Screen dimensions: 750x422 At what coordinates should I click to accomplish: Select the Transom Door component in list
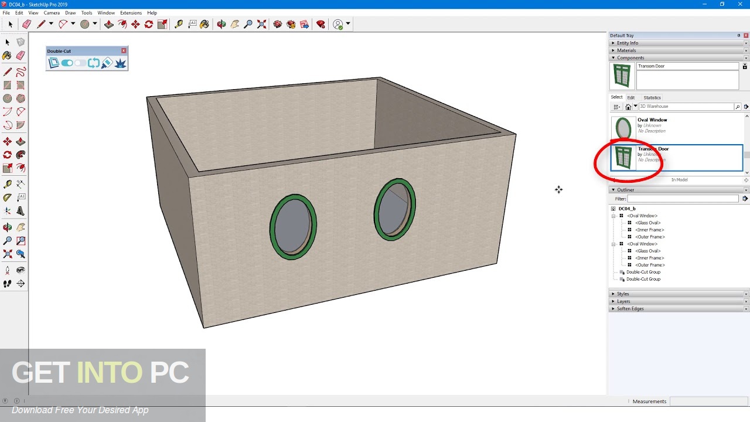pyautogui.click(x=677, y=158)
